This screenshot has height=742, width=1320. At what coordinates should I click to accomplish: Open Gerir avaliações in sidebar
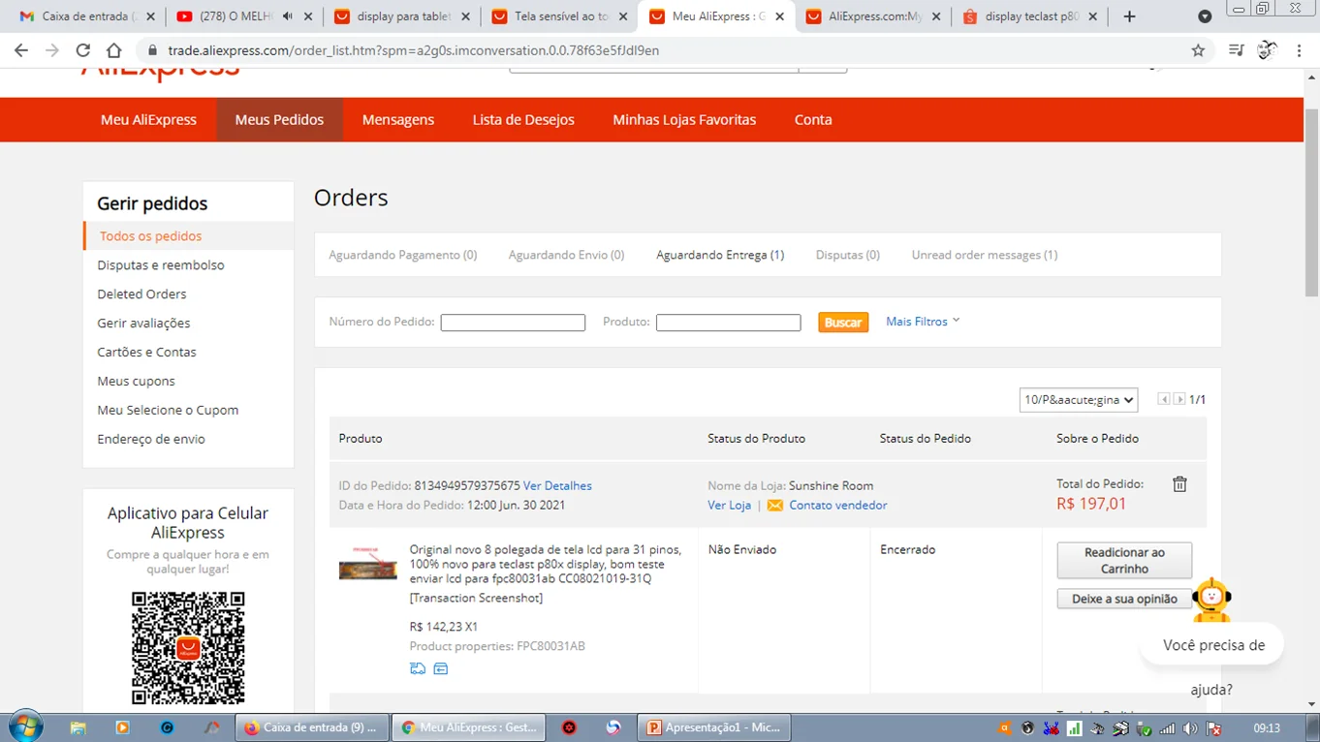(x=143, y=324)
